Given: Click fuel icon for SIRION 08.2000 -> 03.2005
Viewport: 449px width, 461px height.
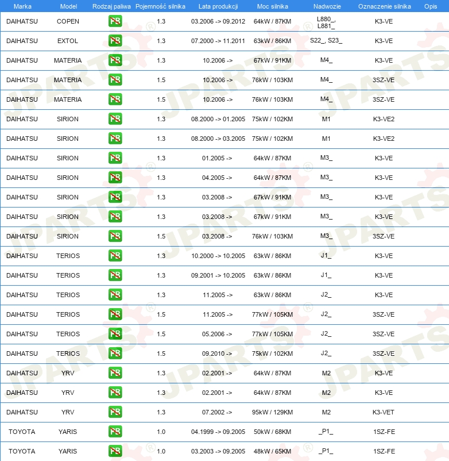Looking at the screenshot, I should (115, 139).
